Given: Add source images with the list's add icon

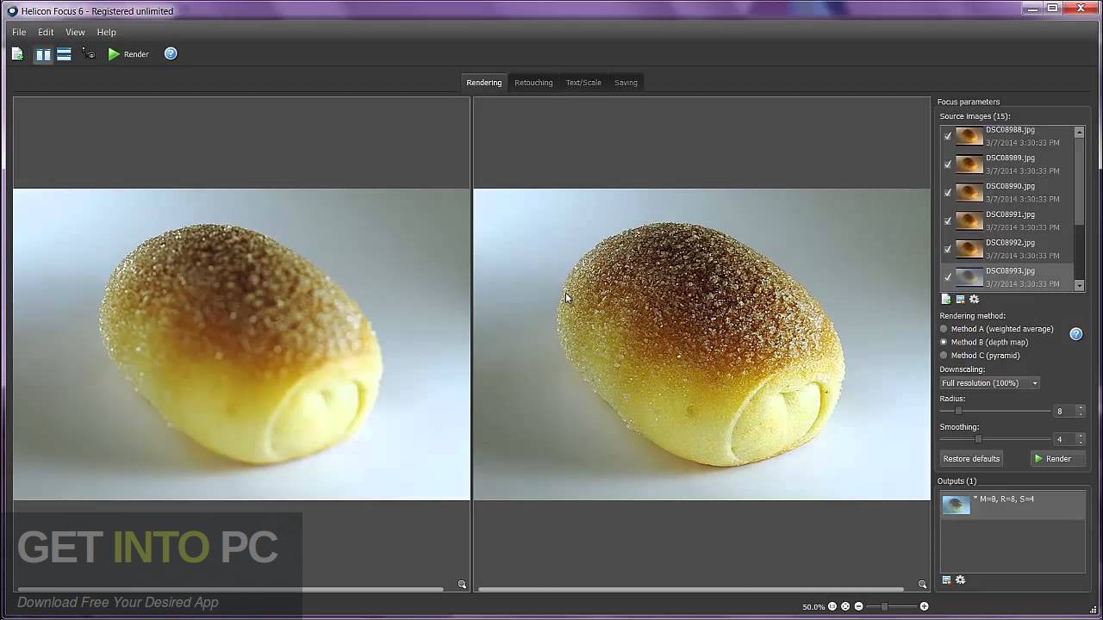Looking at the screenshot, I should (946, 299).
